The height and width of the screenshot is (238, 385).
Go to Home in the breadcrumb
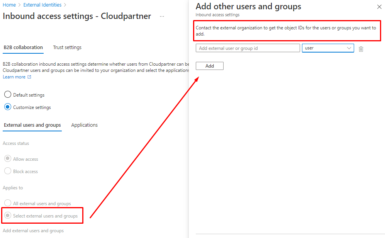coord(9,5)
